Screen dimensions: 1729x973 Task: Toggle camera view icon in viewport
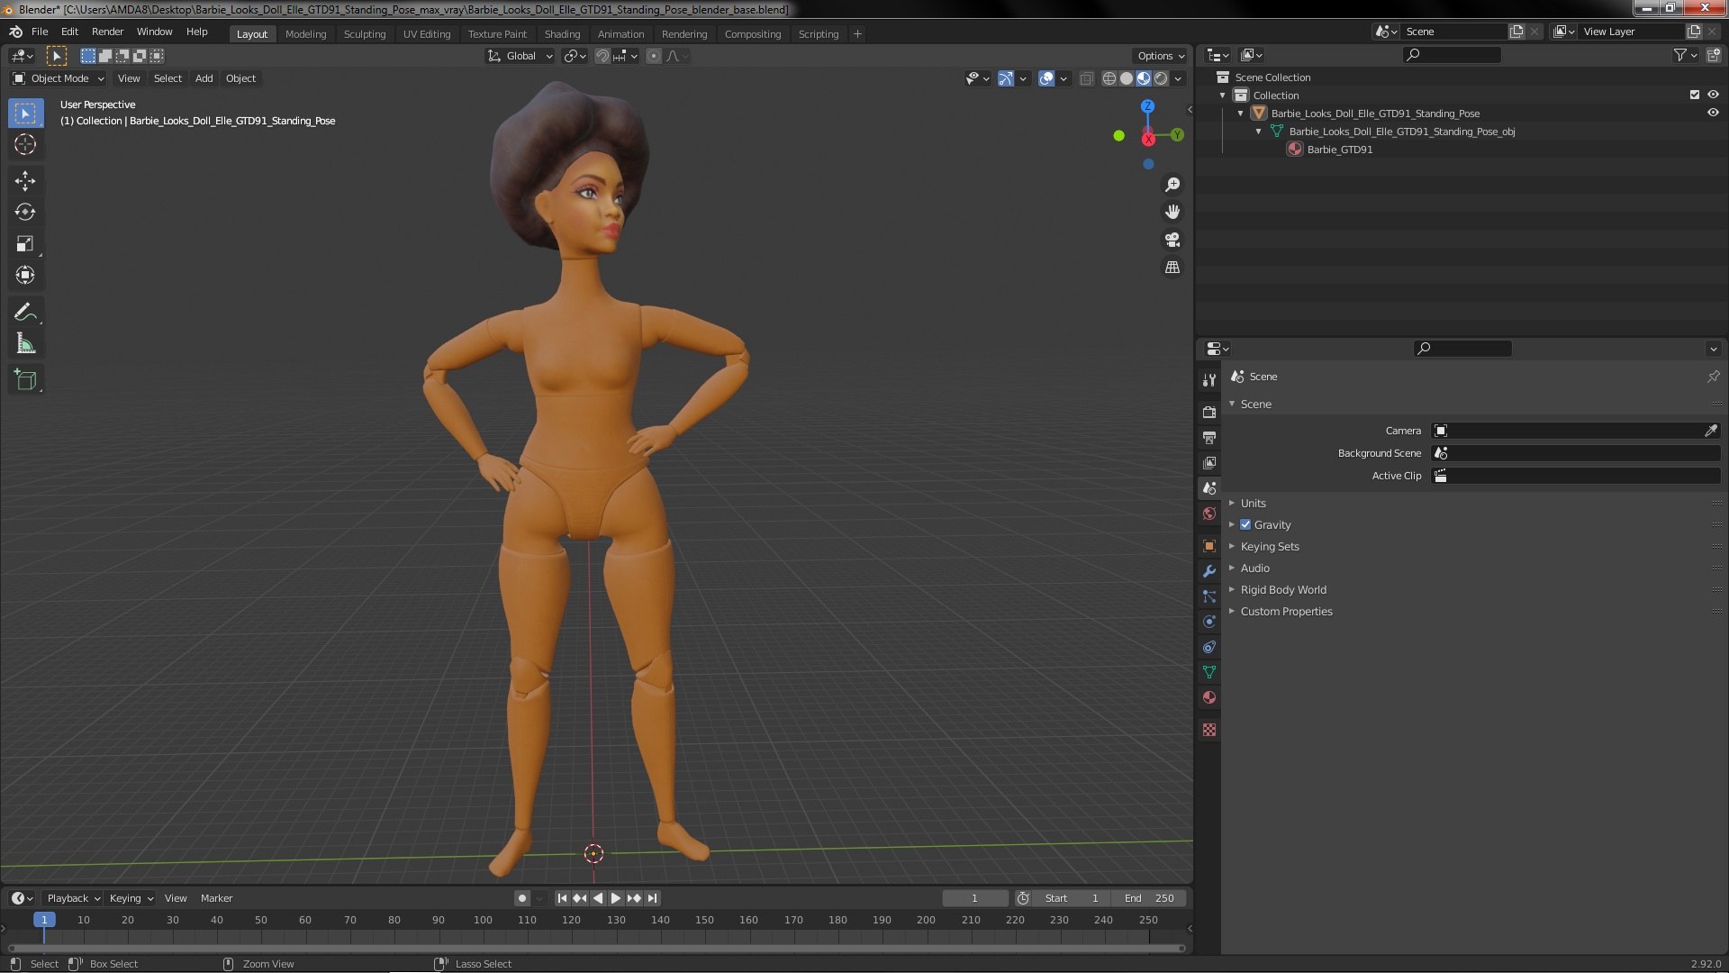1172,240
